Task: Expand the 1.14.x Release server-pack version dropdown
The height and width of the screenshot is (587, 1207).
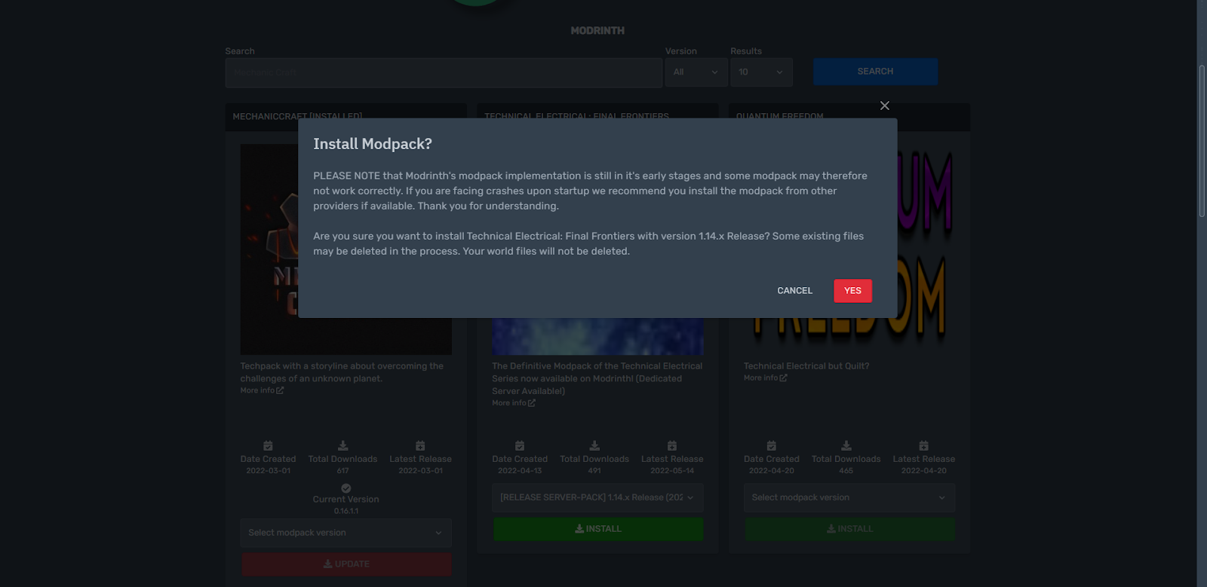Action: click(x=597, y=497)
